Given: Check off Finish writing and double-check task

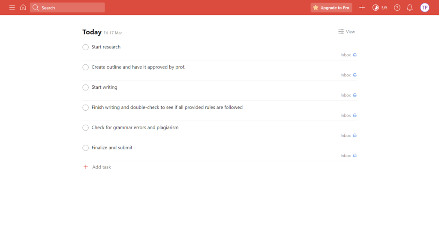Looking at the screenshot, I should (x=85, y=108).
